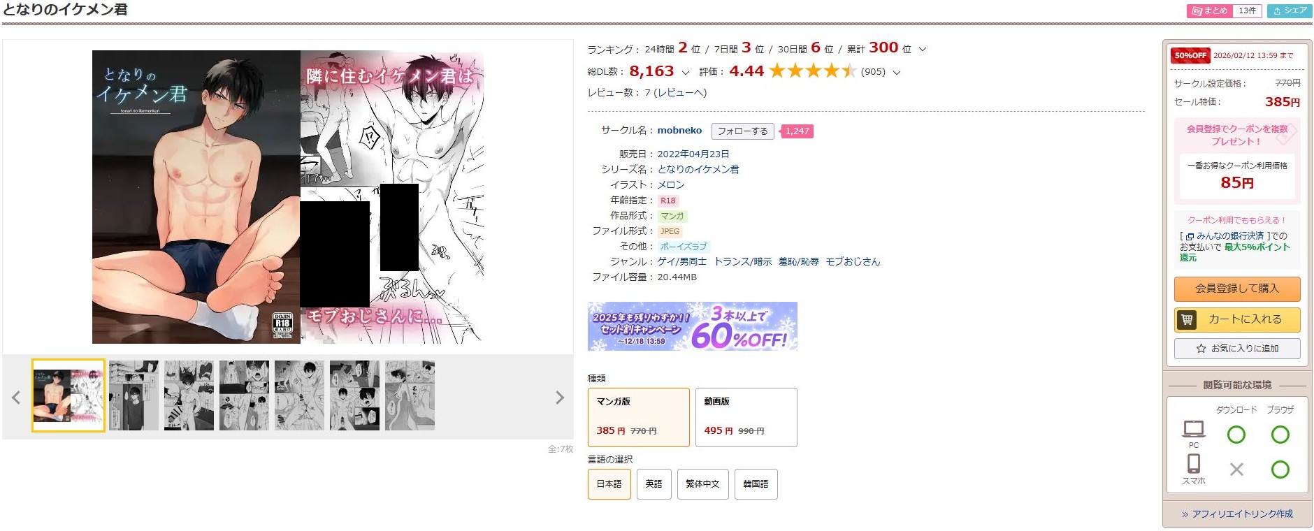Open the mobneko circle page
This screenshot has width=1314, height=531.
pos(679,130)
